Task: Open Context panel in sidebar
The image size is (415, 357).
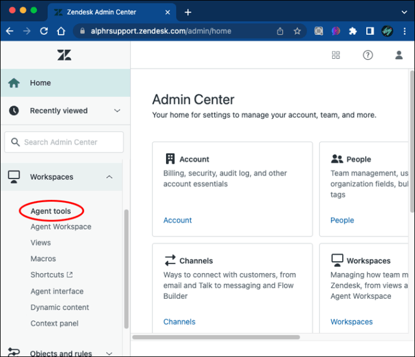Action: 55,323
